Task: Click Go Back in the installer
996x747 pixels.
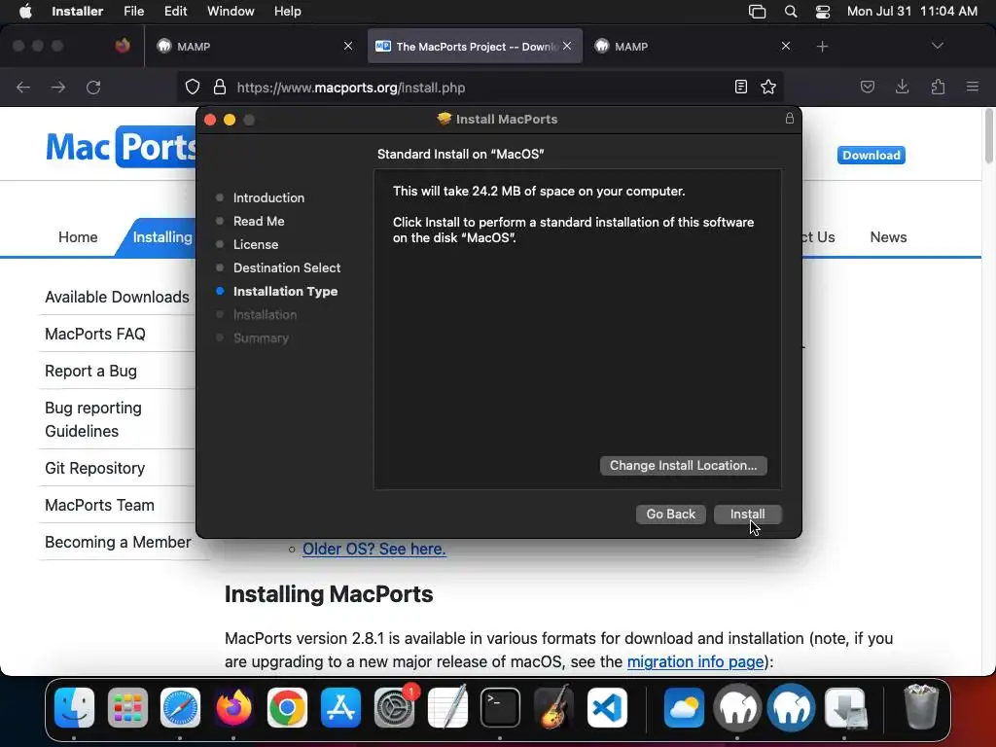Action: (x=670, y=514)
